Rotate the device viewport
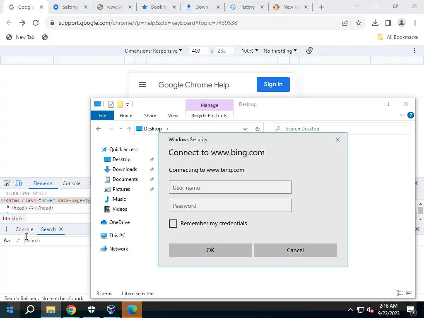424x318 pixels. (310, 51)
